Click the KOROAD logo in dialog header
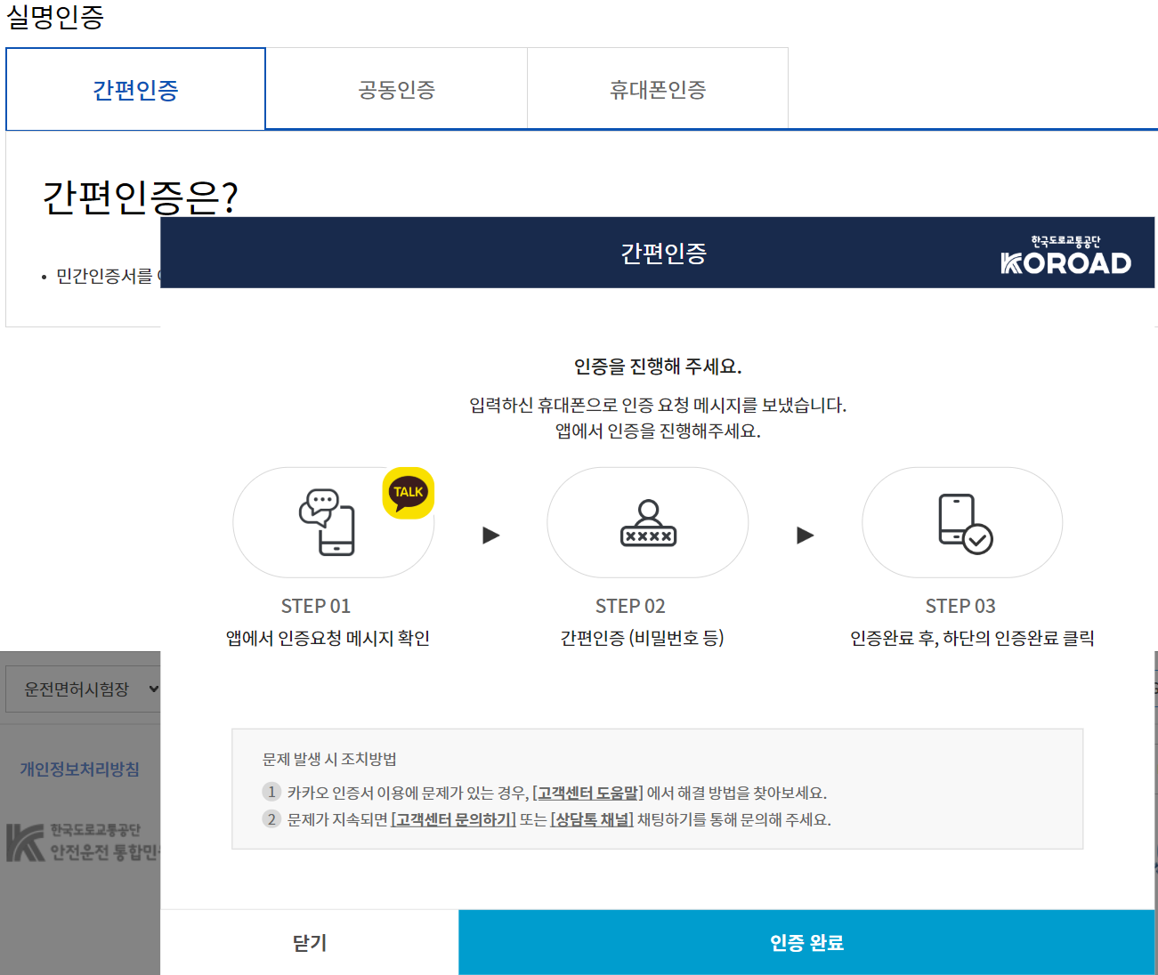 tap(1065, 254)
